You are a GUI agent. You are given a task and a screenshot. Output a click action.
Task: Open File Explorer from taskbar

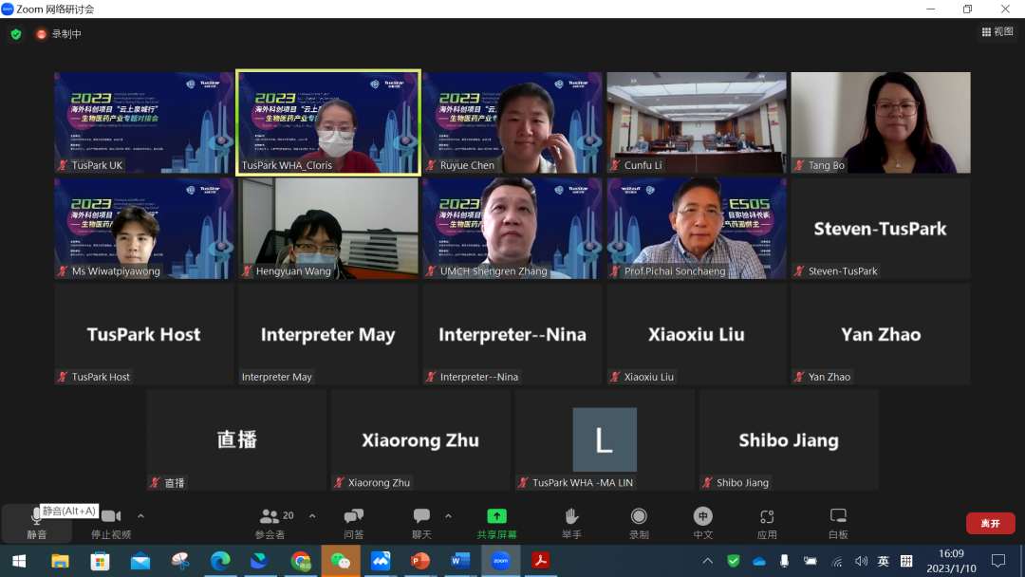pos(60,561)
